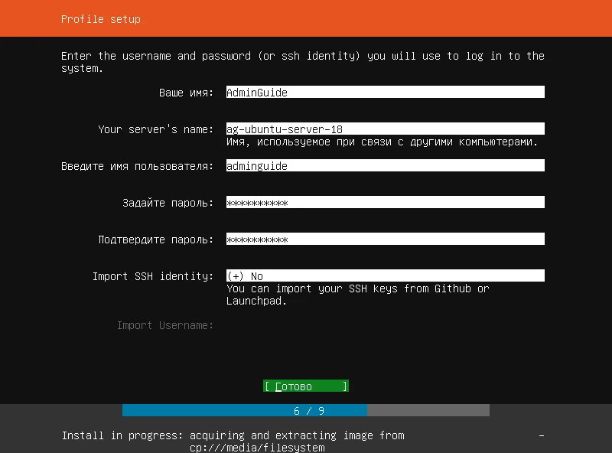Click the 'Подтвердите пароль' confirmation field

tap(386, 239)
